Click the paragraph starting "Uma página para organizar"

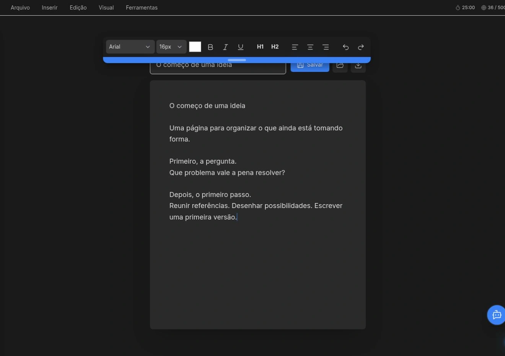(256, 133)
